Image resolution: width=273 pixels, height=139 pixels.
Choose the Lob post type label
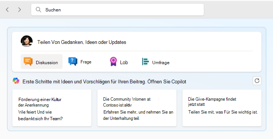tap(124, 62)
